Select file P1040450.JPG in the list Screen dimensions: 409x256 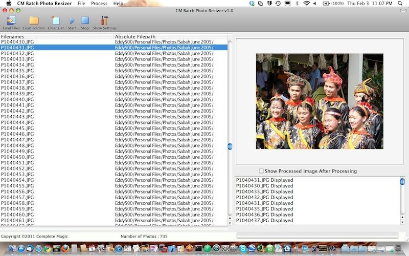[113, 157]
